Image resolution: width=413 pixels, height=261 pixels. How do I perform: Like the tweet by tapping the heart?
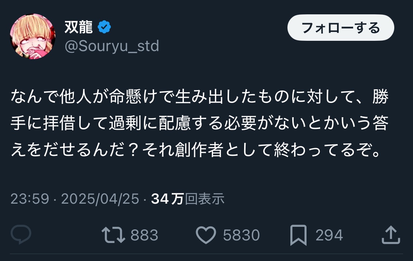click(206, 234)
